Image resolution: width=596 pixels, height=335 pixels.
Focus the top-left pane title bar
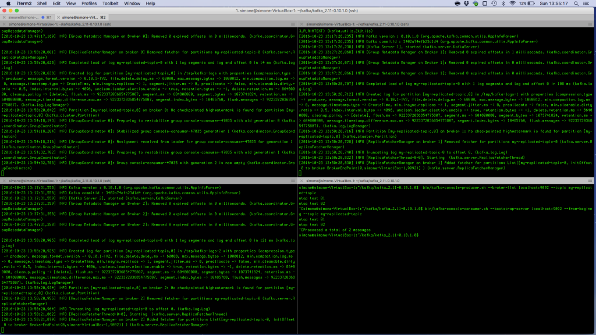pos(148,24)
